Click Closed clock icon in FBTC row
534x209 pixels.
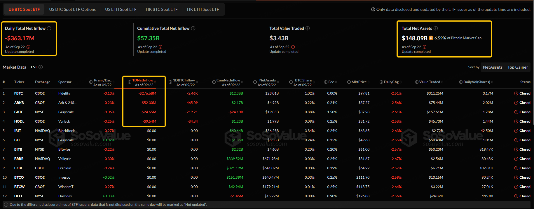pos(516,93)
